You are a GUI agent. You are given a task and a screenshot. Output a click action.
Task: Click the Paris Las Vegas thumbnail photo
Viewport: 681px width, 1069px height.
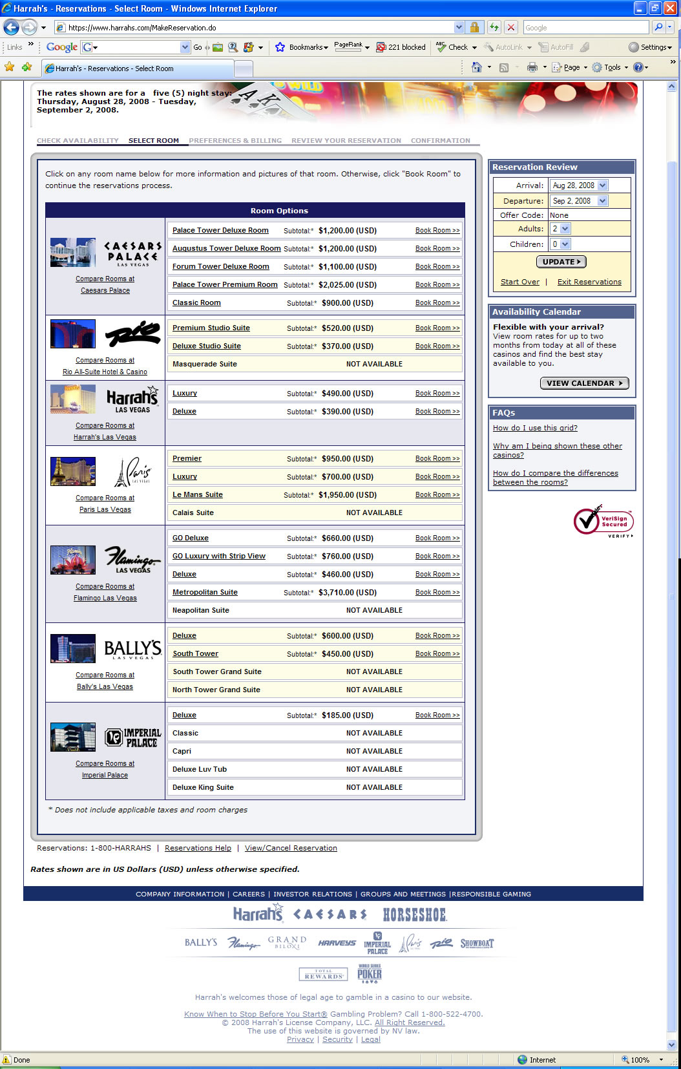pyautogui.click(x=73, y=472)
